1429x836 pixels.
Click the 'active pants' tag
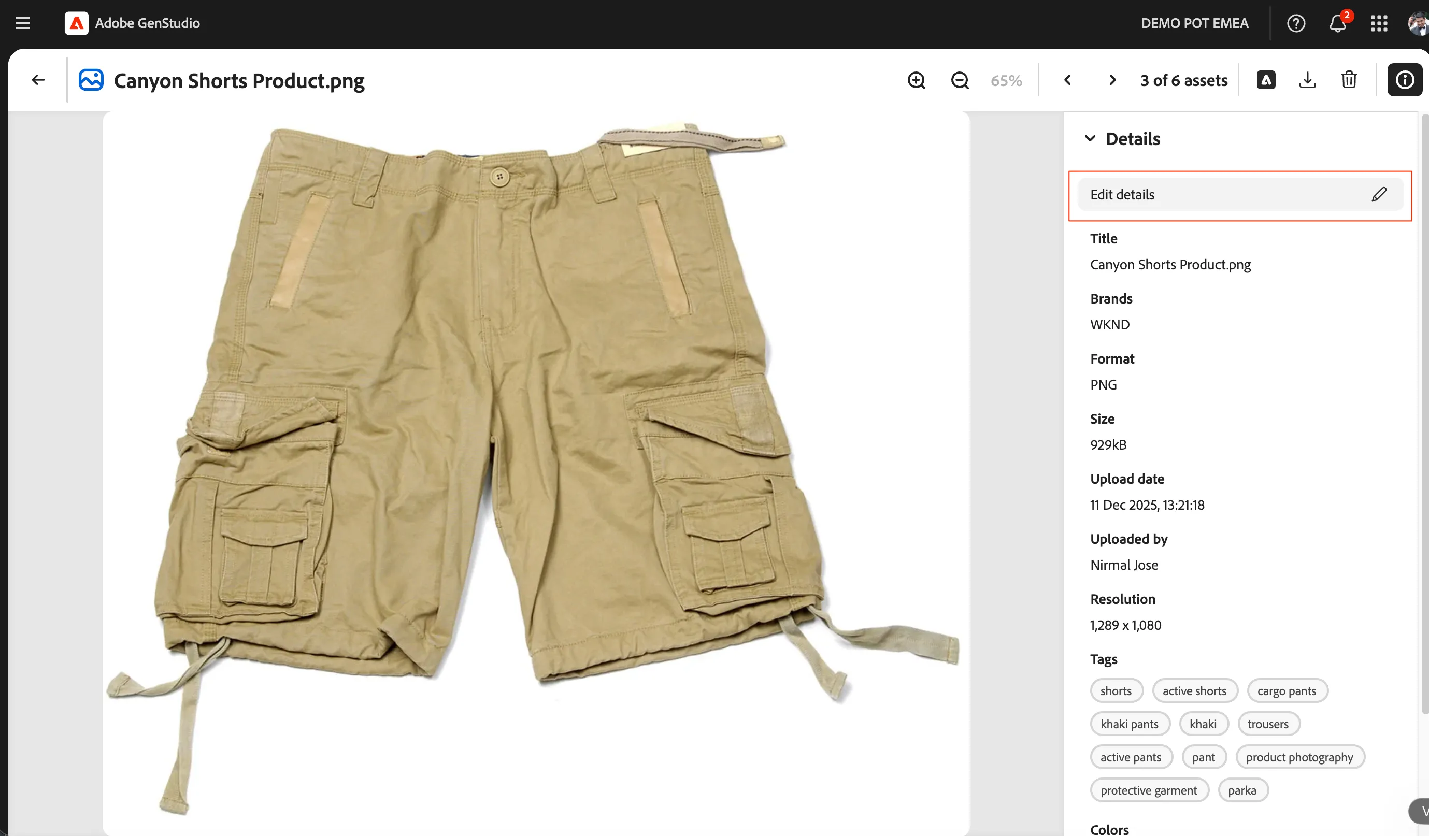pyautogui.click(x=1131, y=757)
